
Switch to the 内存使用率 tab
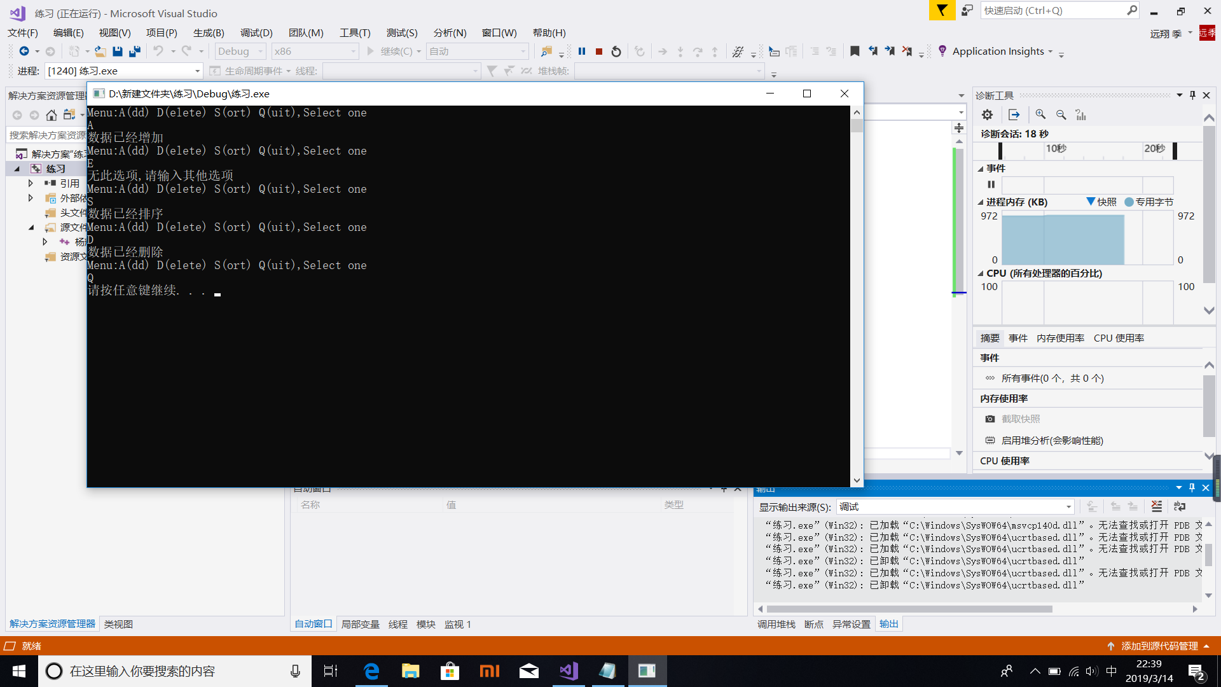pyautogui.click(x=1060, y=338)
